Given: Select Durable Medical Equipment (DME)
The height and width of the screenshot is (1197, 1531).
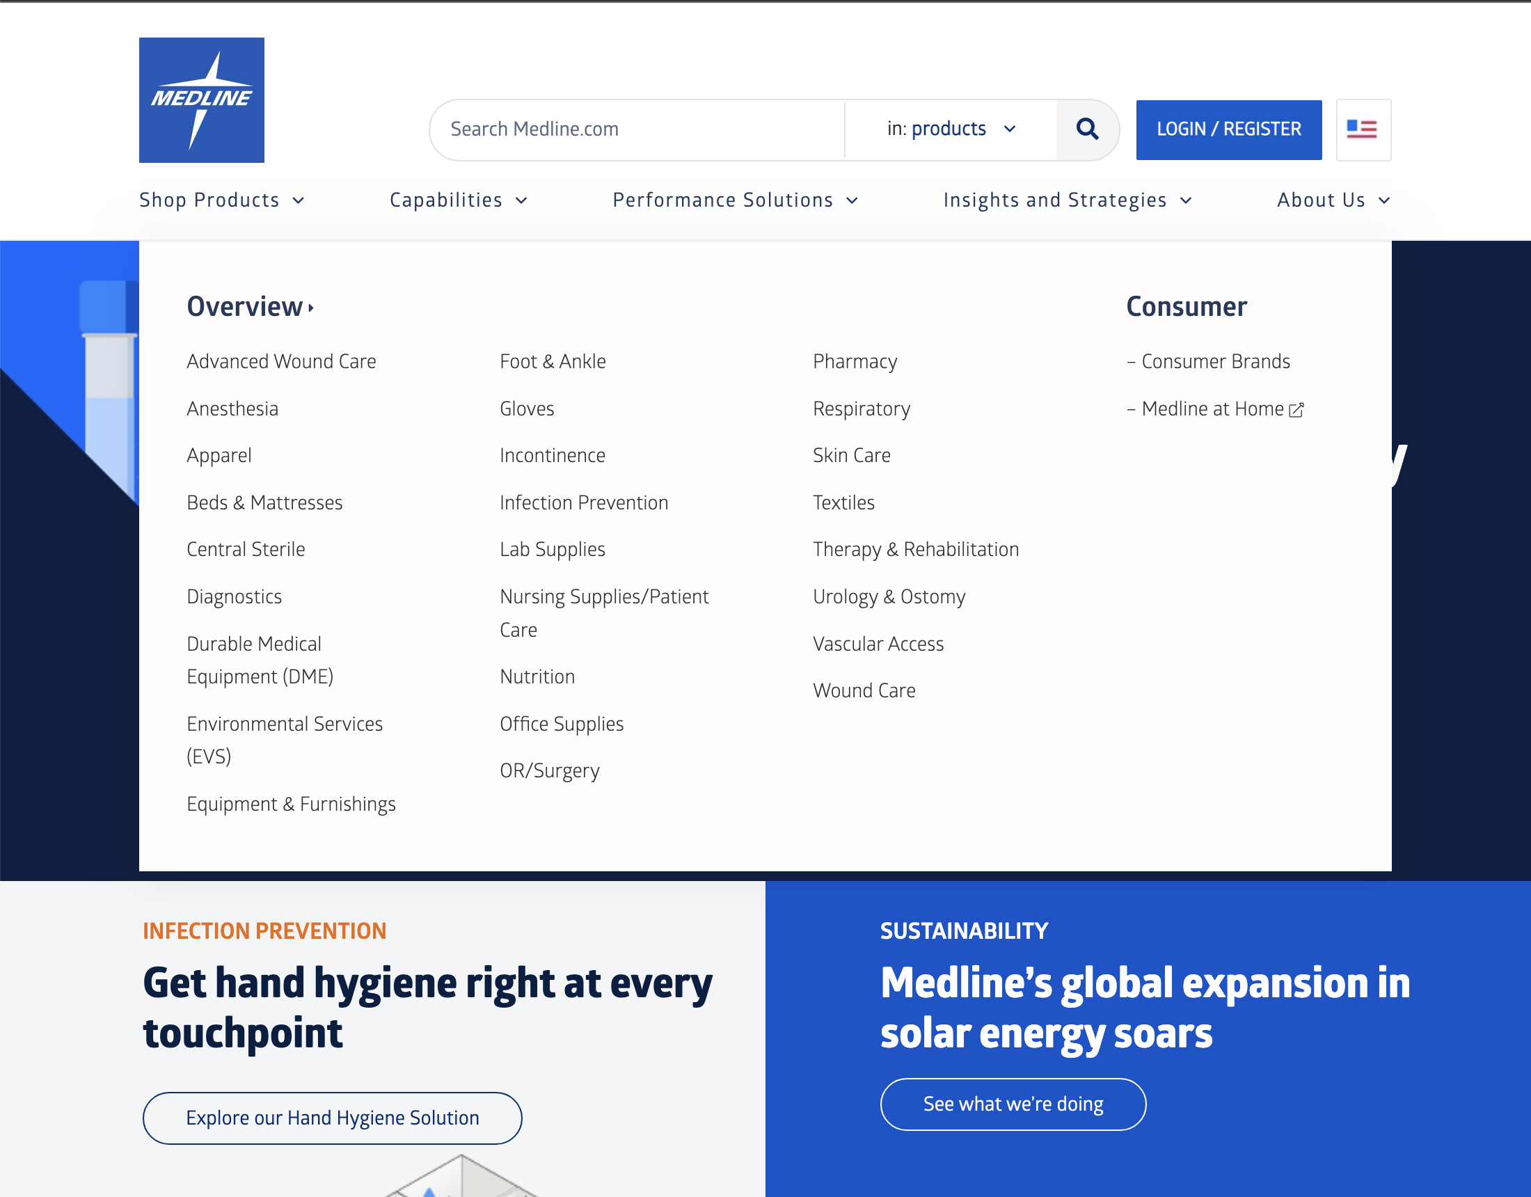Looking at the screenshot, I should (260, 660).
